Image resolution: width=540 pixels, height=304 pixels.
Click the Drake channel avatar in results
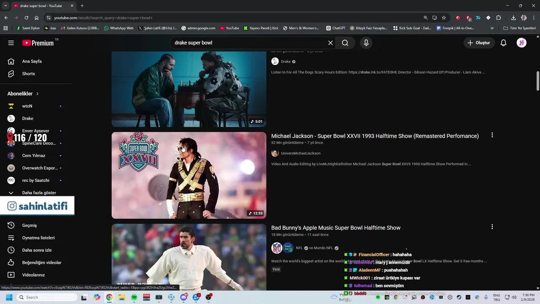275,61
